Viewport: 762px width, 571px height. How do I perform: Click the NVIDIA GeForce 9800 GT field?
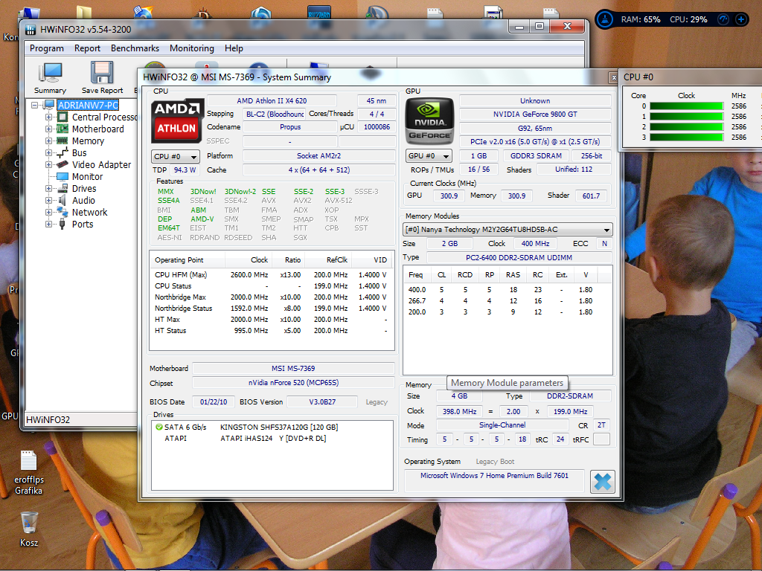click(535, 114)
